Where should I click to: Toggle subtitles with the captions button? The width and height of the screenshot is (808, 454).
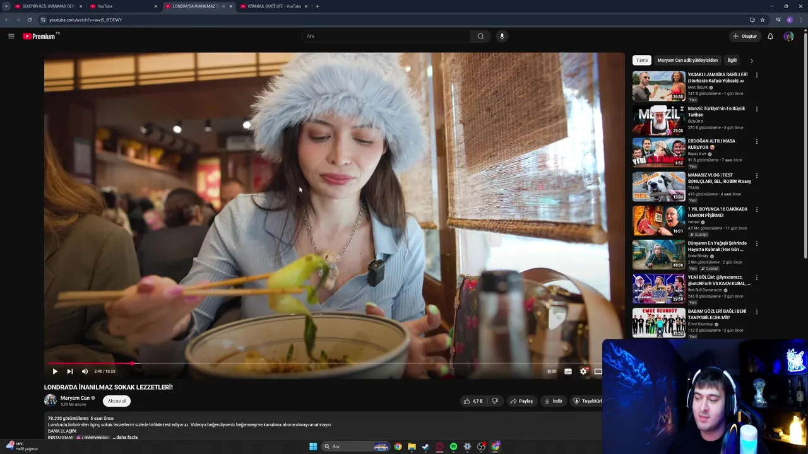click(x=568, y=371)
